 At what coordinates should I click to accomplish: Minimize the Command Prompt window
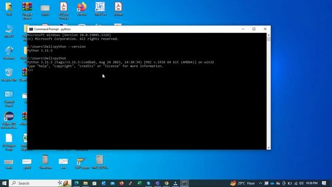[x=243, y=29]
